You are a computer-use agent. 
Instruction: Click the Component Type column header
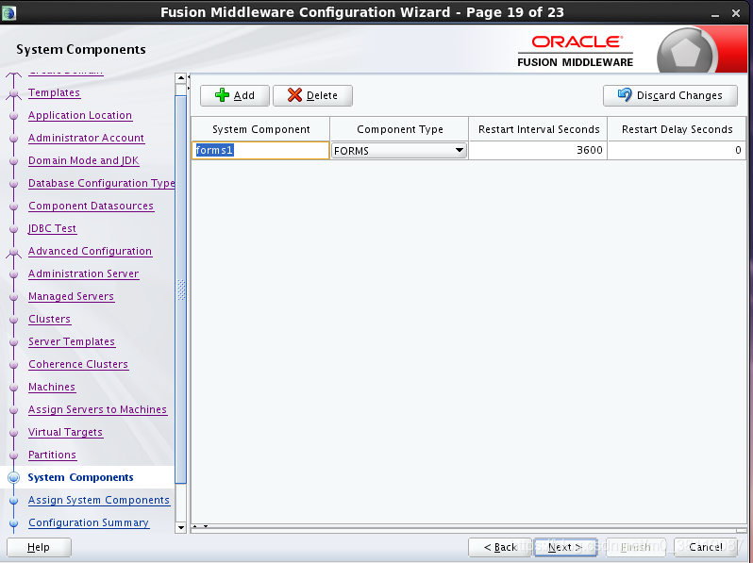pos(399,129)
